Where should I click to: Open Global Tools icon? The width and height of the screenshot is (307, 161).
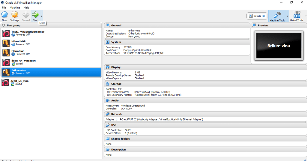click(297, 15)
